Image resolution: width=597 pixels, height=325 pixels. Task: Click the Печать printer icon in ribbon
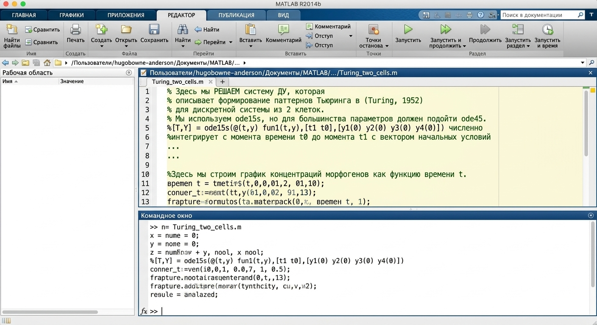tap(75, 29)
